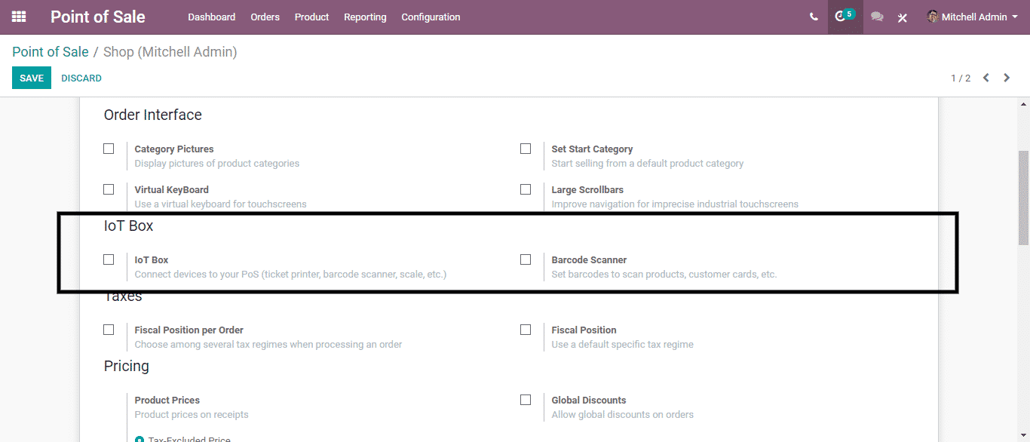Click the phone call icon
The image size is (1030, 442).
pyautogui.click(x=814, y=17)
